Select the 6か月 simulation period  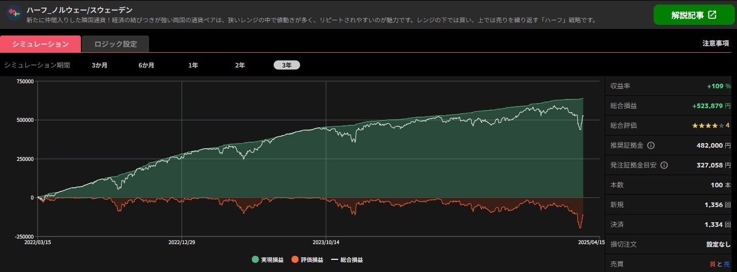[x=146, y=65]
